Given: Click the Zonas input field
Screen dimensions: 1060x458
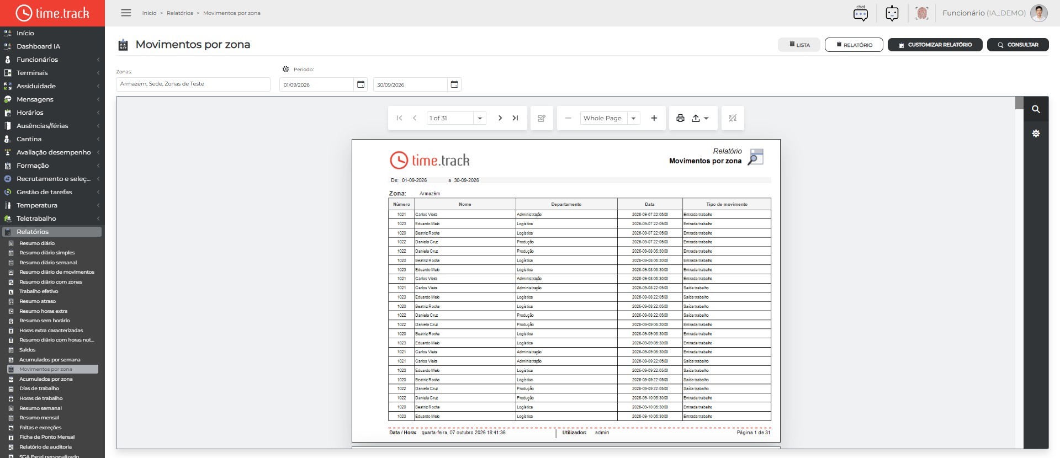Looking at the screenshot, I should pyautogui.click(x=193, y=84).
